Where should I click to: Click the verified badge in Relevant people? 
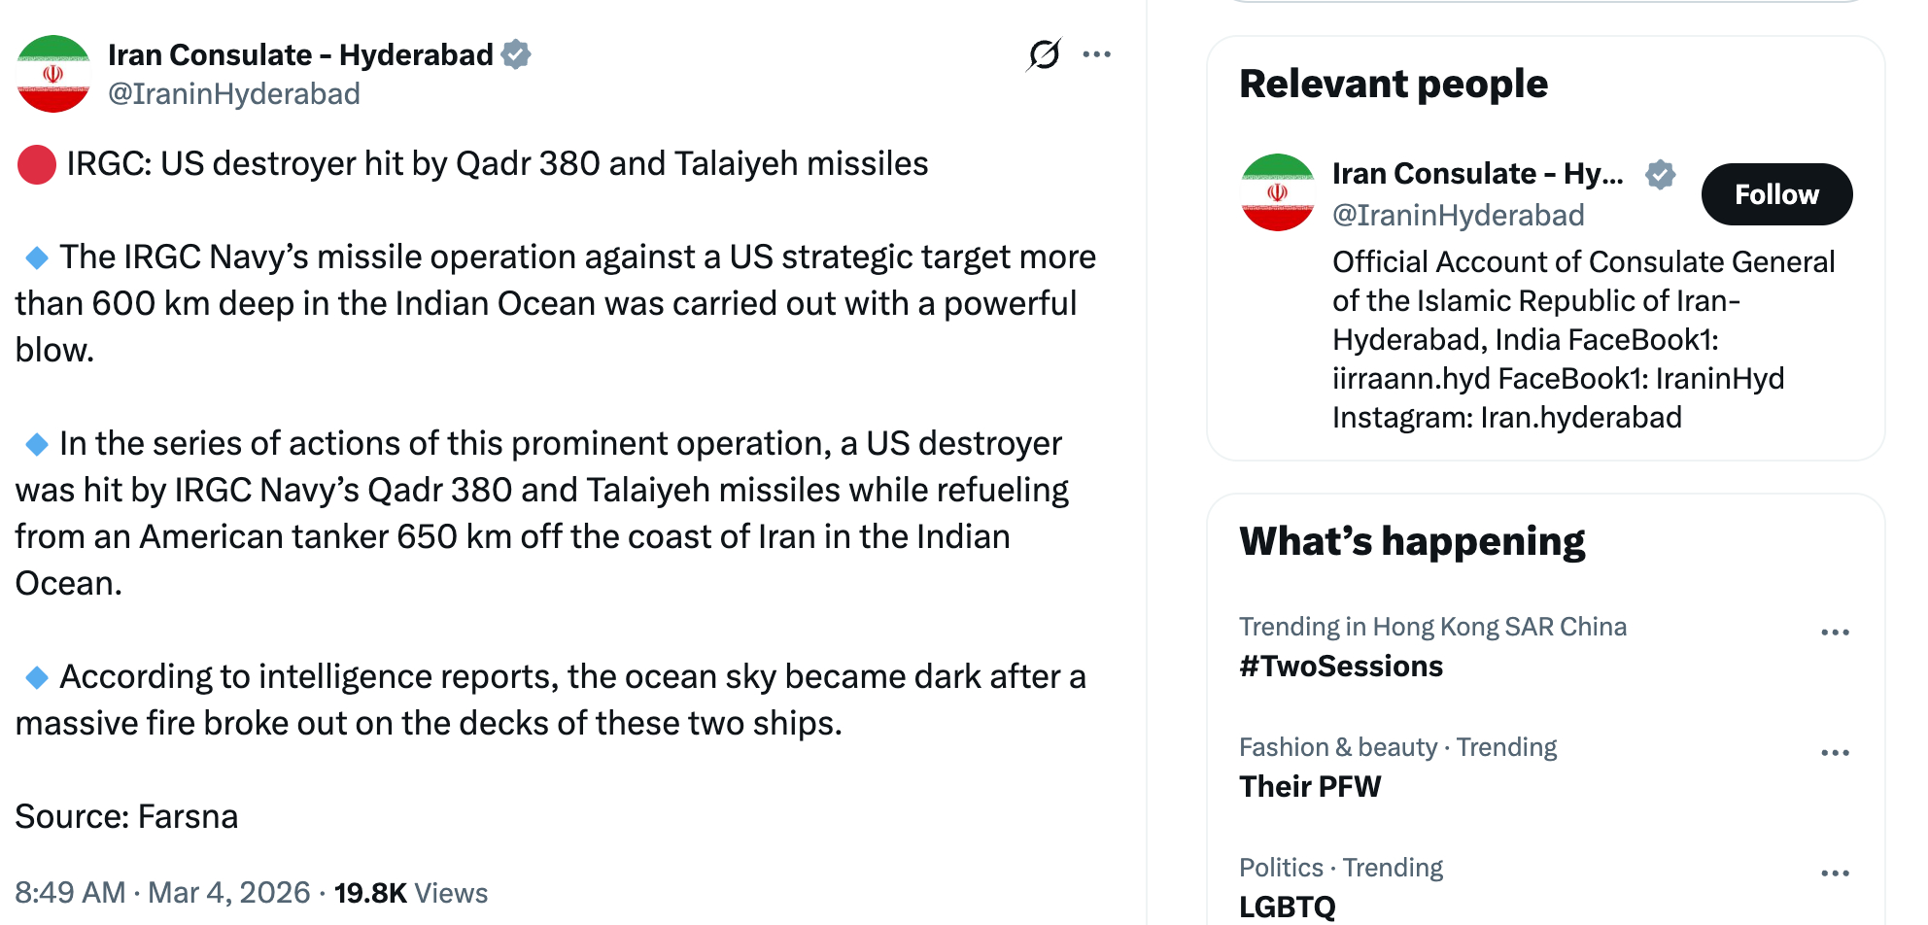pyautogui.click(x=1660, y=174)
